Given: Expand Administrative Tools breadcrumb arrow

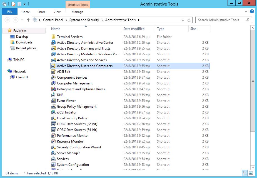Looking at the screenshot, I should pyautogui.click(x=139, y=20).
